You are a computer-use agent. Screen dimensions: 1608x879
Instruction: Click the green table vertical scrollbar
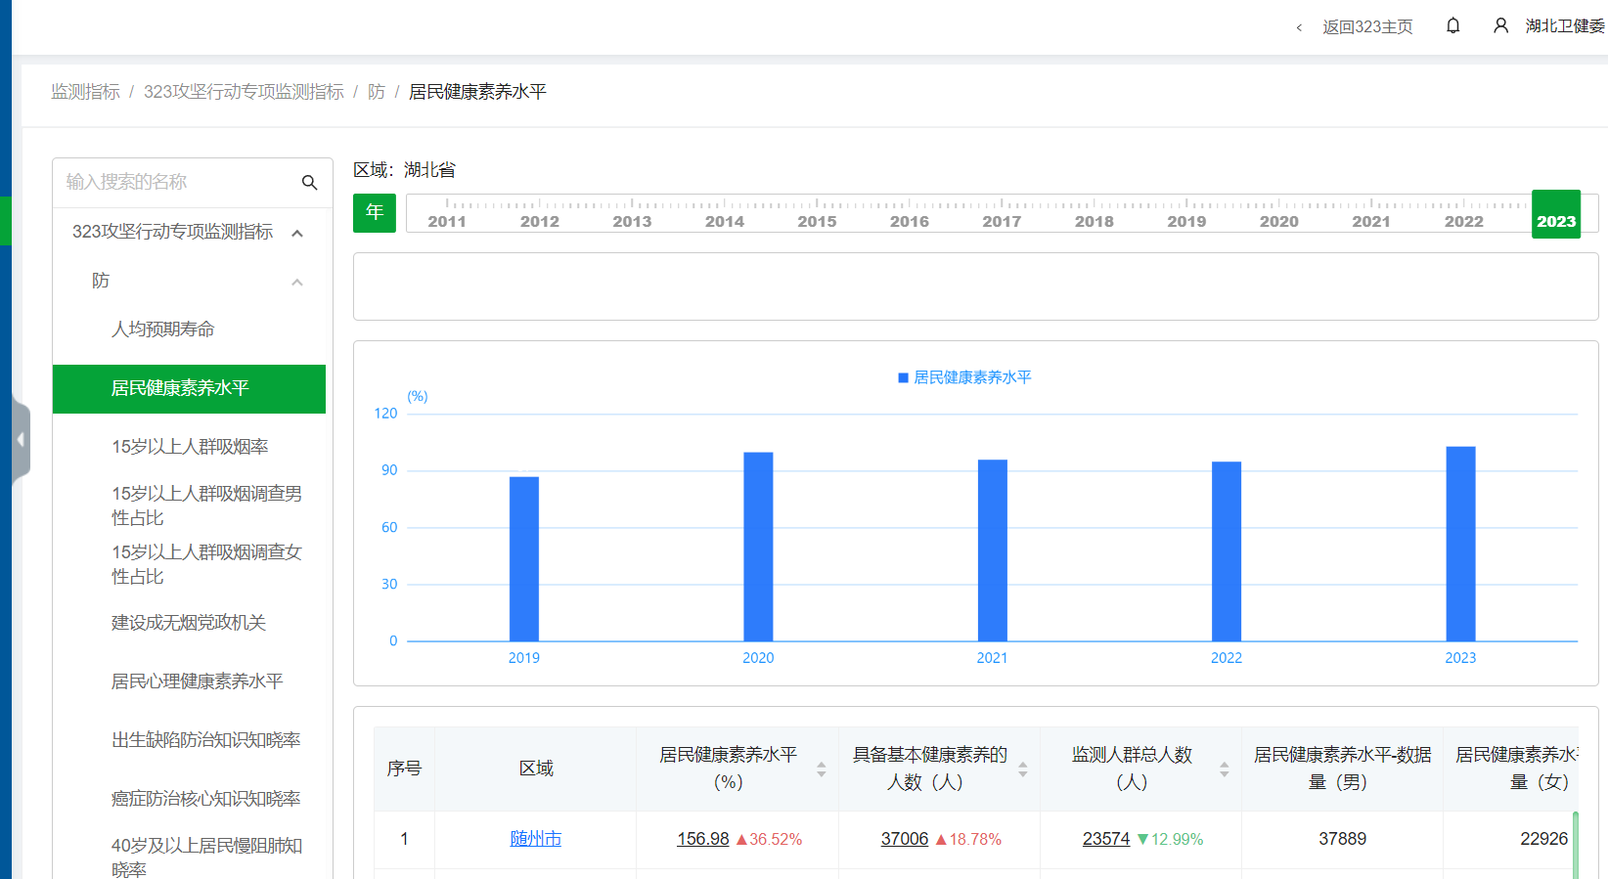click(x=1575, y=845)
